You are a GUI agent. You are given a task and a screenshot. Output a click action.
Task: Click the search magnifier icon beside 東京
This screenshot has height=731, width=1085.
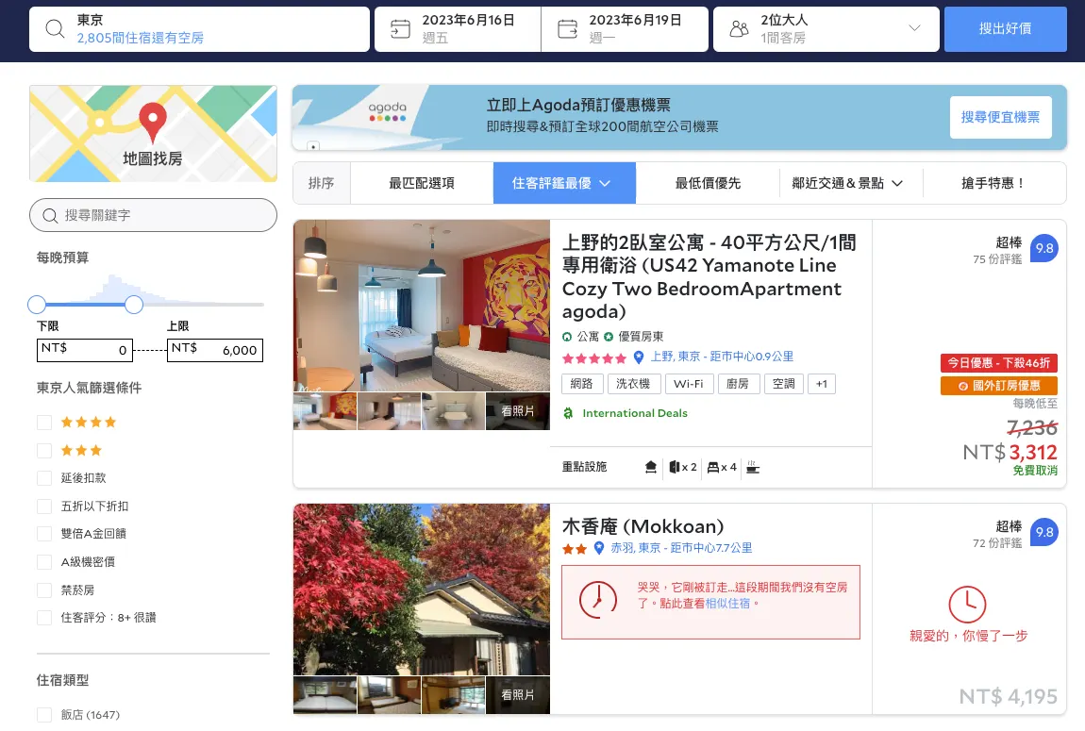(55, 28)
